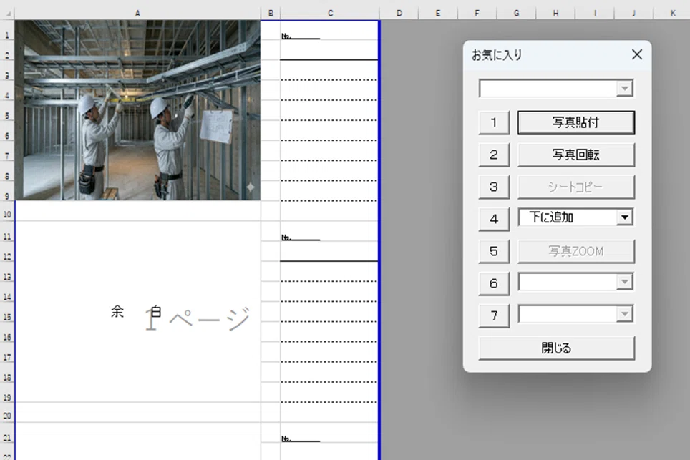Viewport: 690px width, 460px height.
Task: Select column D header
Action: pos(399,13)
